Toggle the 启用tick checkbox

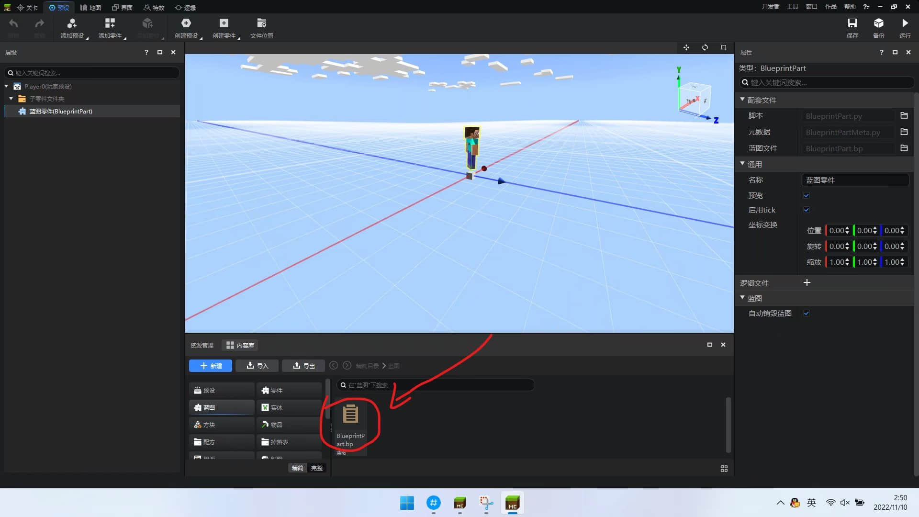click(x=807, y=210)
